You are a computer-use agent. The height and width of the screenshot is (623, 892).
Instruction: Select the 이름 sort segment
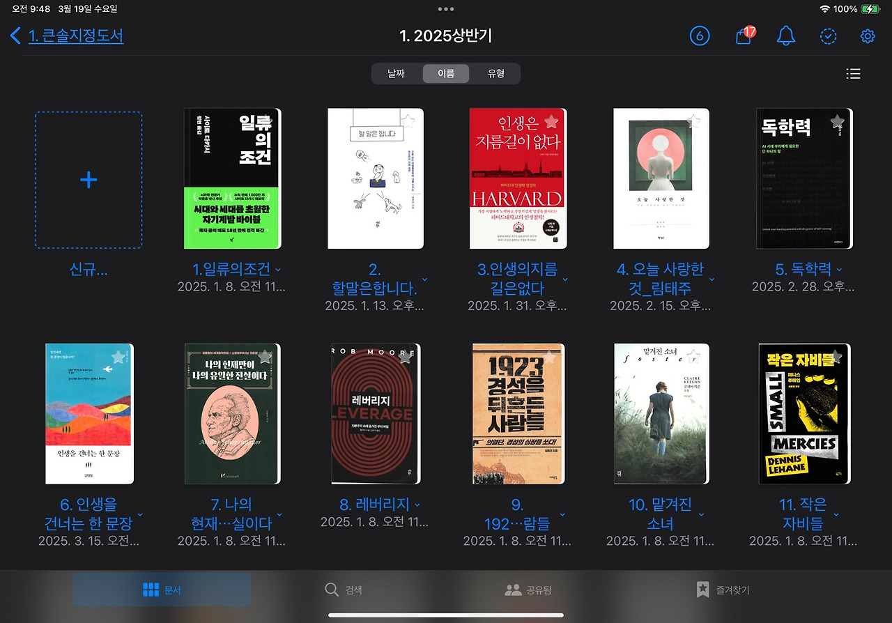[x=446, y=74]
